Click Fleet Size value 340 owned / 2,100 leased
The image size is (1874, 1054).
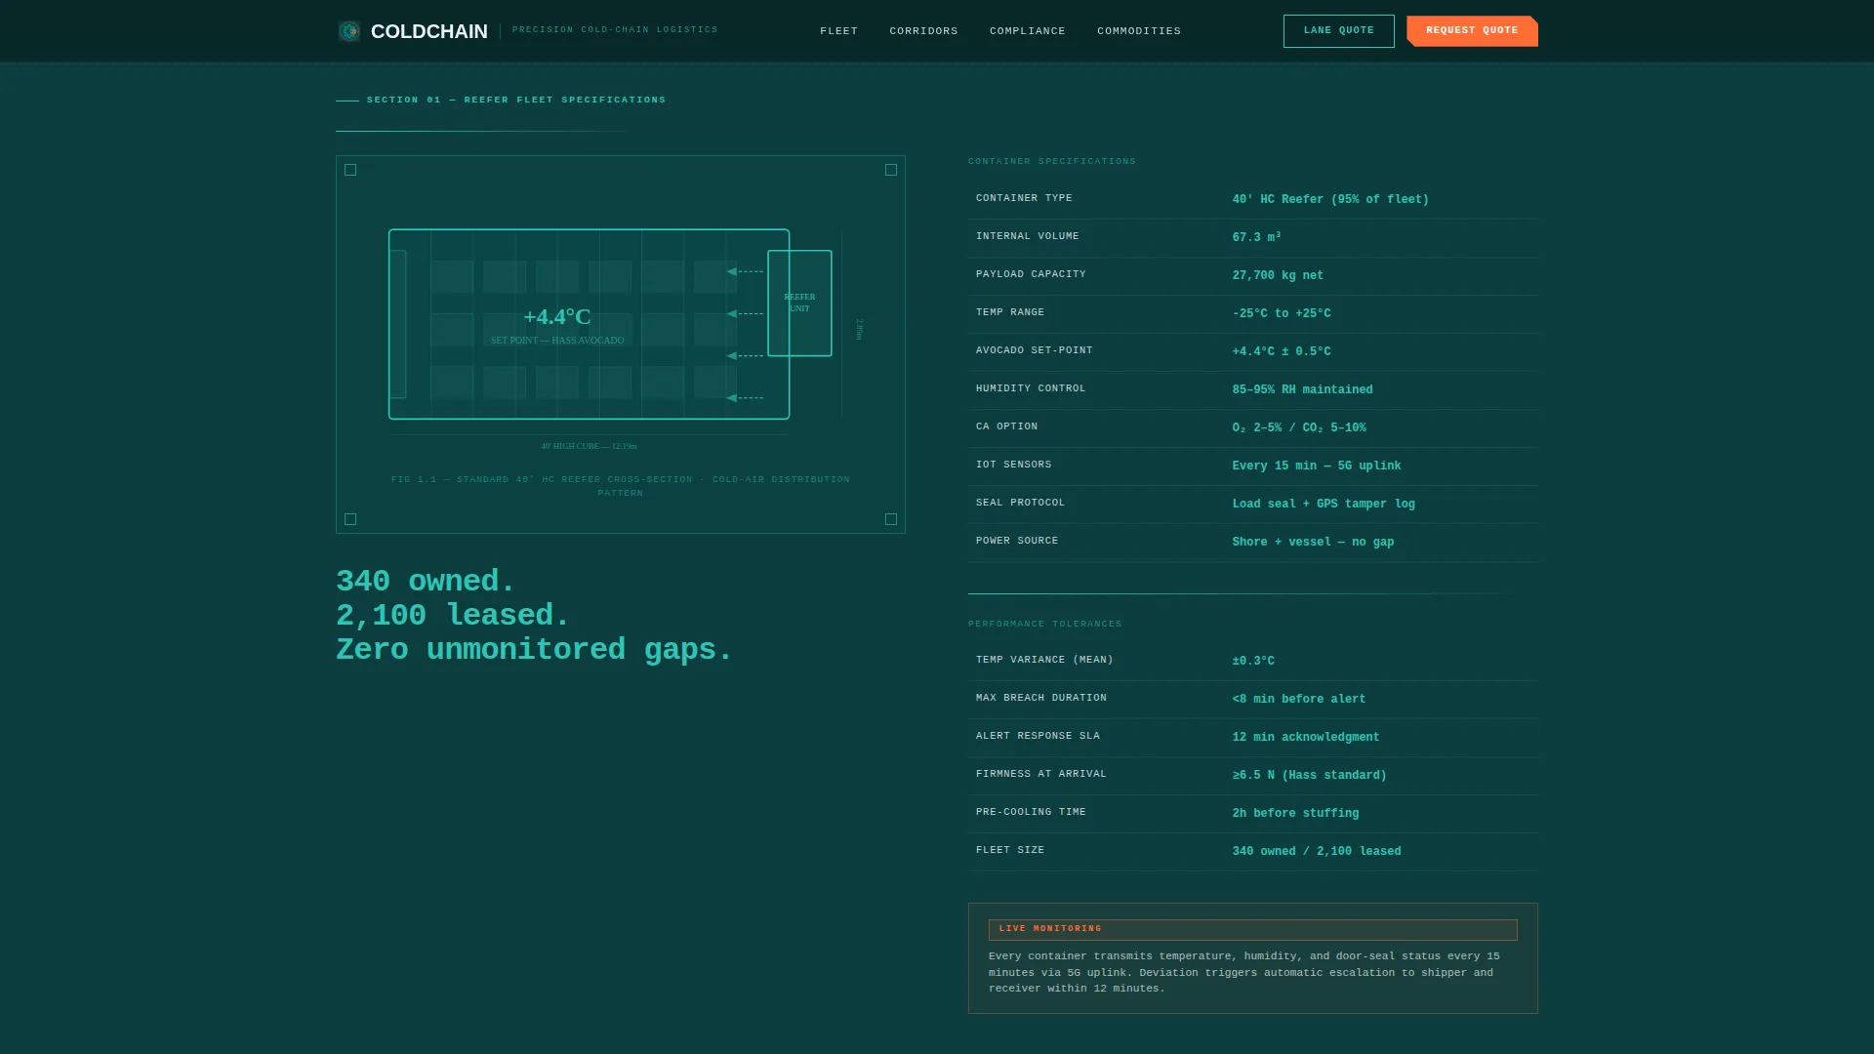tap(1316, 851)
